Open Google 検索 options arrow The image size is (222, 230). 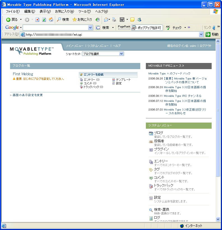(x=113, y=28)
